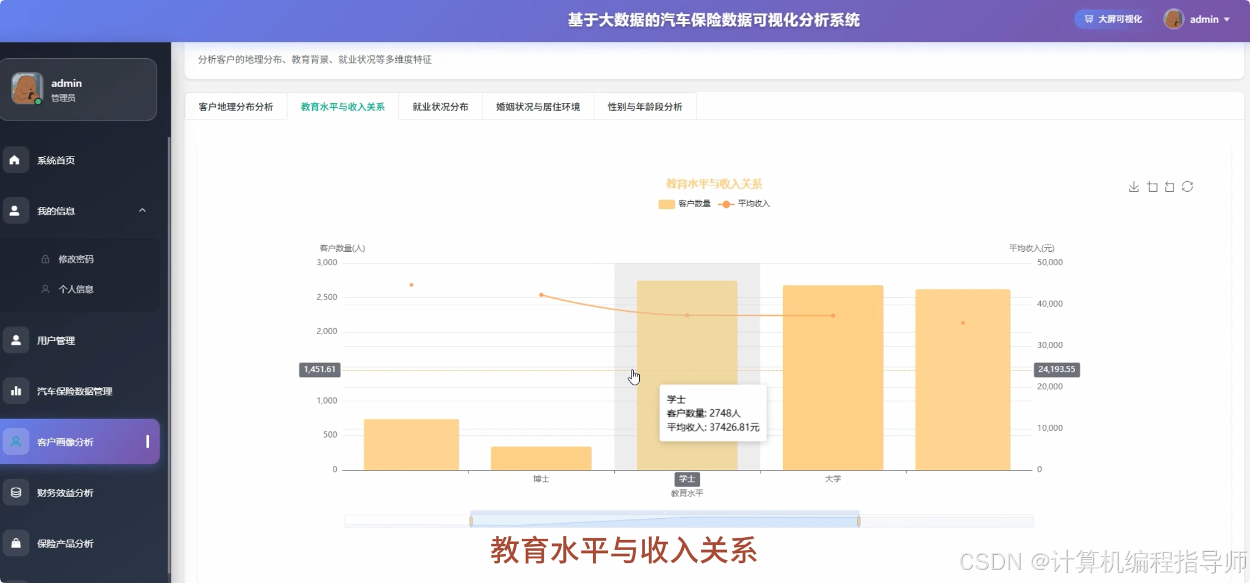Click the download chart image icon

coord(1133,186)
